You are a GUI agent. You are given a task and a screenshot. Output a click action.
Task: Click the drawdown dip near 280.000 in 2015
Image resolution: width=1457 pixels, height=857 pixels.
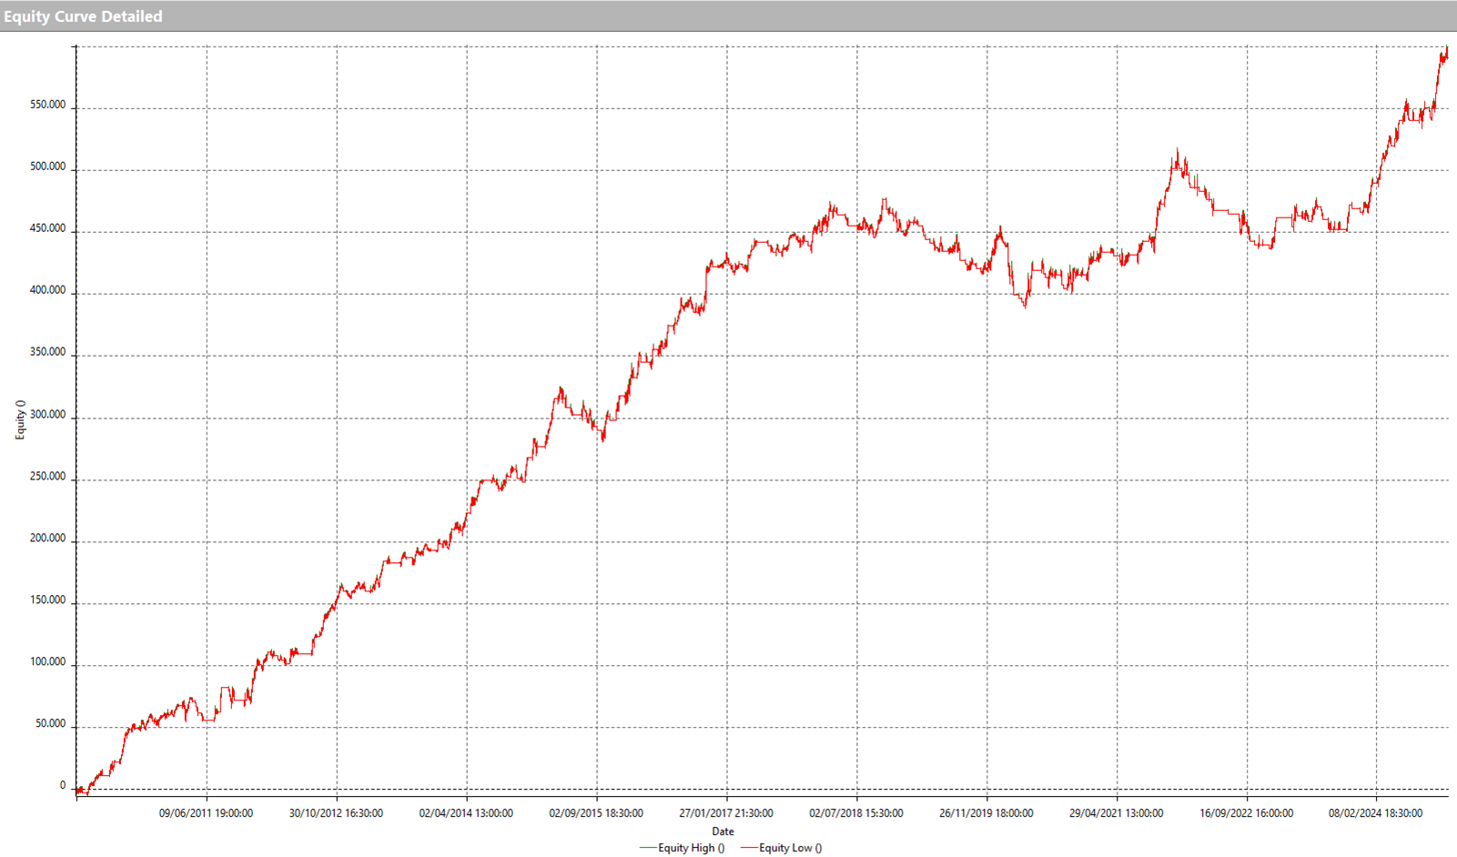tap(602, 441)
